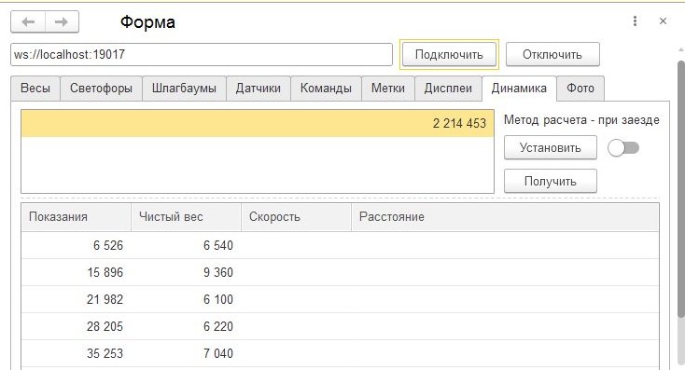Select the cell with value 6 220
685x370 pixels.
[x=186, y=326]
